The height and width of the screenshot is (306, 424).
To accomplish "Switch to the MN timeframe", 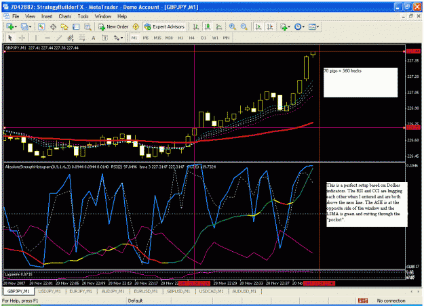I will (226, 38).
